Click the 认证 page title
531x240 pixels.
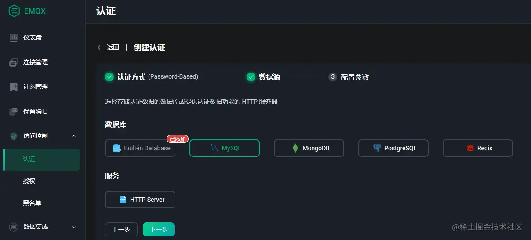106,11
